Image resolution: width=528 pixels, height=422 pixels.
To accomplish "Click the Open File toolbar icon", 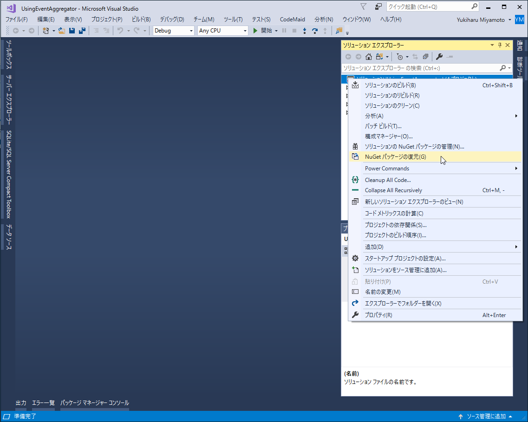I will [62, 31].
